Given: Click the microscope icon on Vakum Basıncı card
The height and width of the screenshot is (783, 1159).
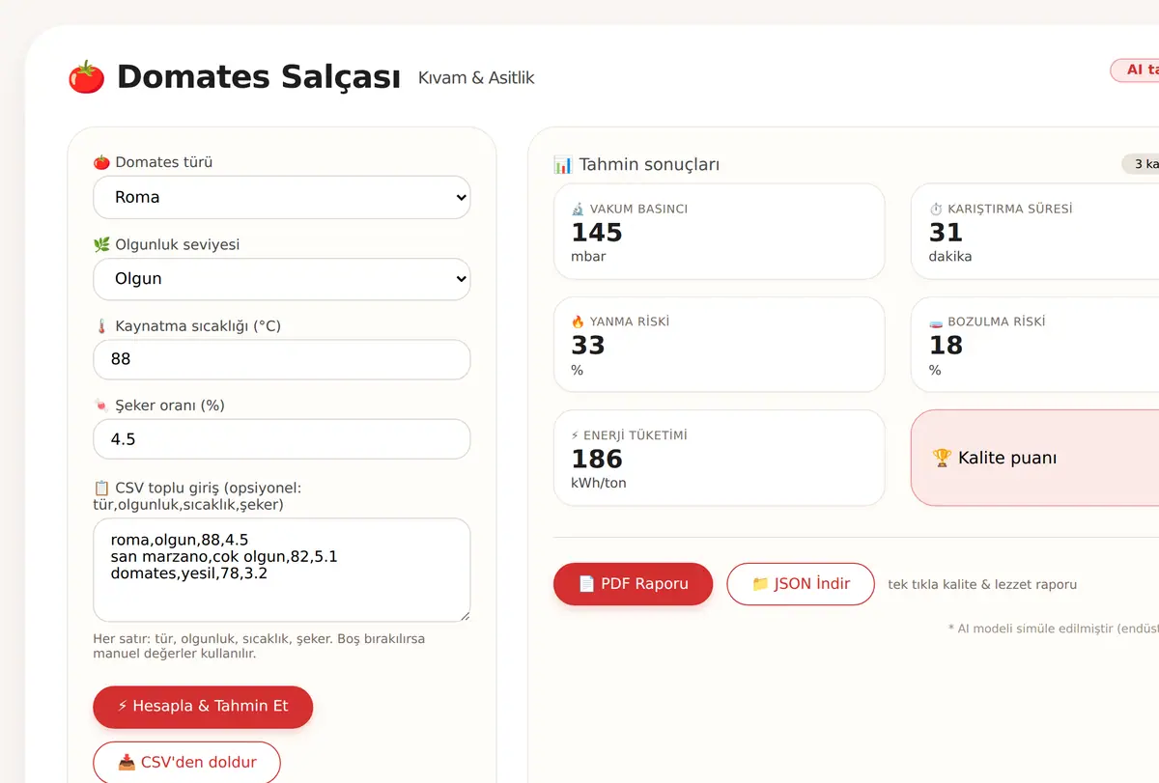Looking at the screenshot, I should 578,209.
